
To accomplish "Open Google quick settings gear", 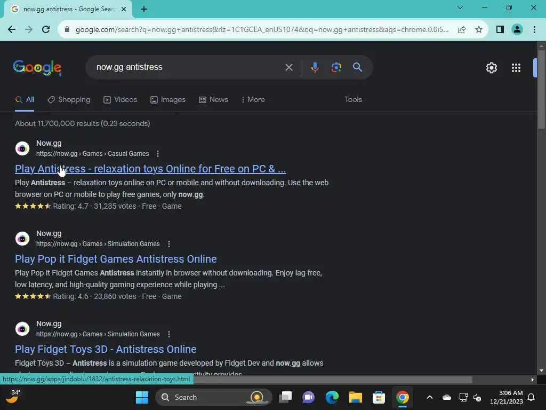I will point(491,68).
